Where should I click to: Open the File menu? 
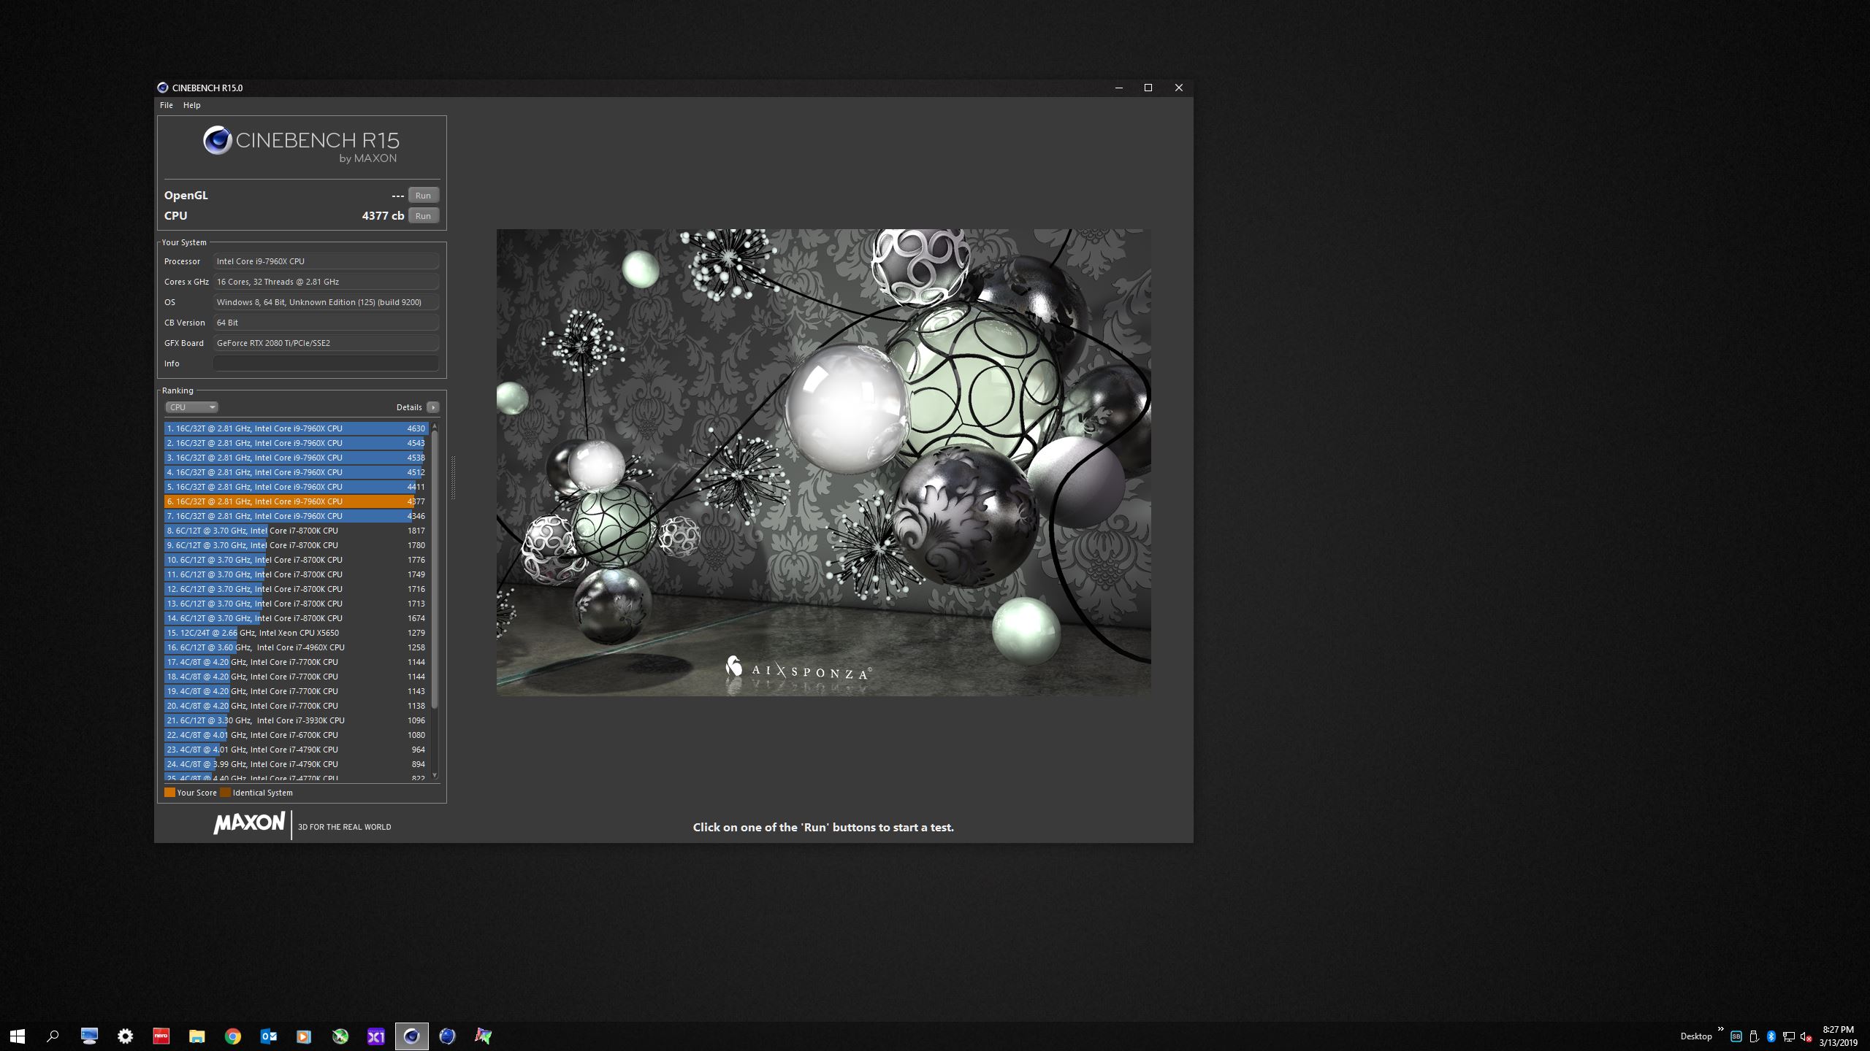(x=167, y=105)
